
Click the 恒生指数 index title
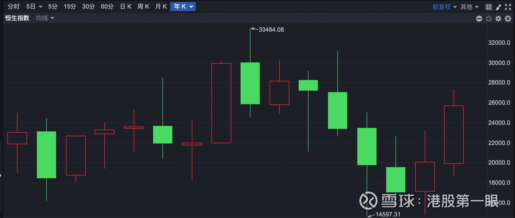[x=17, y=18]
